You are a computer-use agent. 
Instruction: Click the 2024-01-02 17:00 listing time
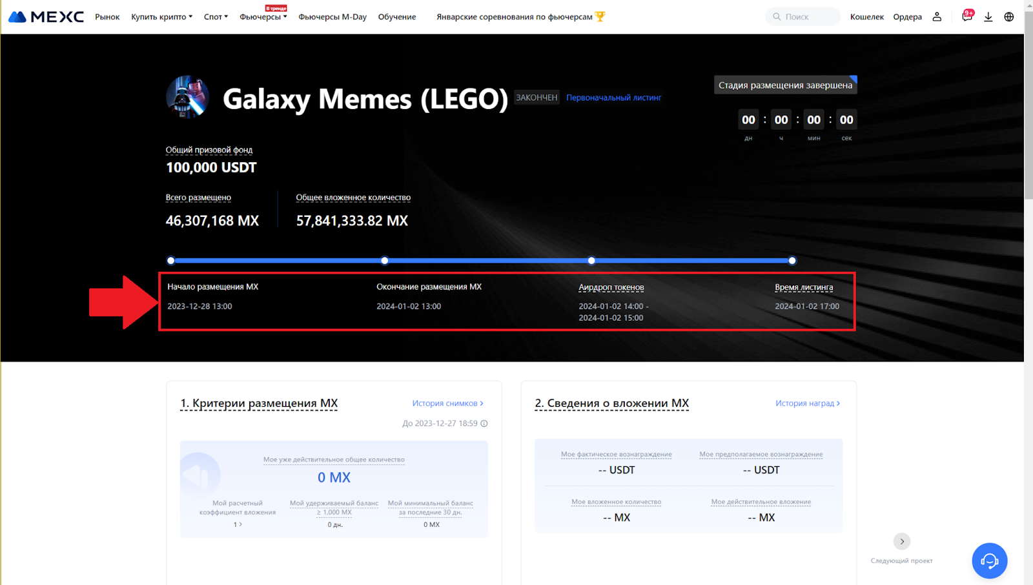click(807, 306)
